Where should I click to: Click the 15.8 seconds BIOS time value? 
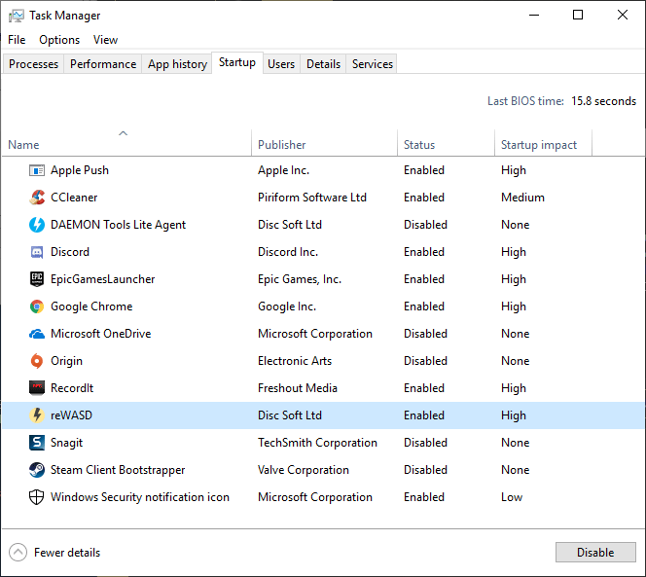tap(603, 101)
